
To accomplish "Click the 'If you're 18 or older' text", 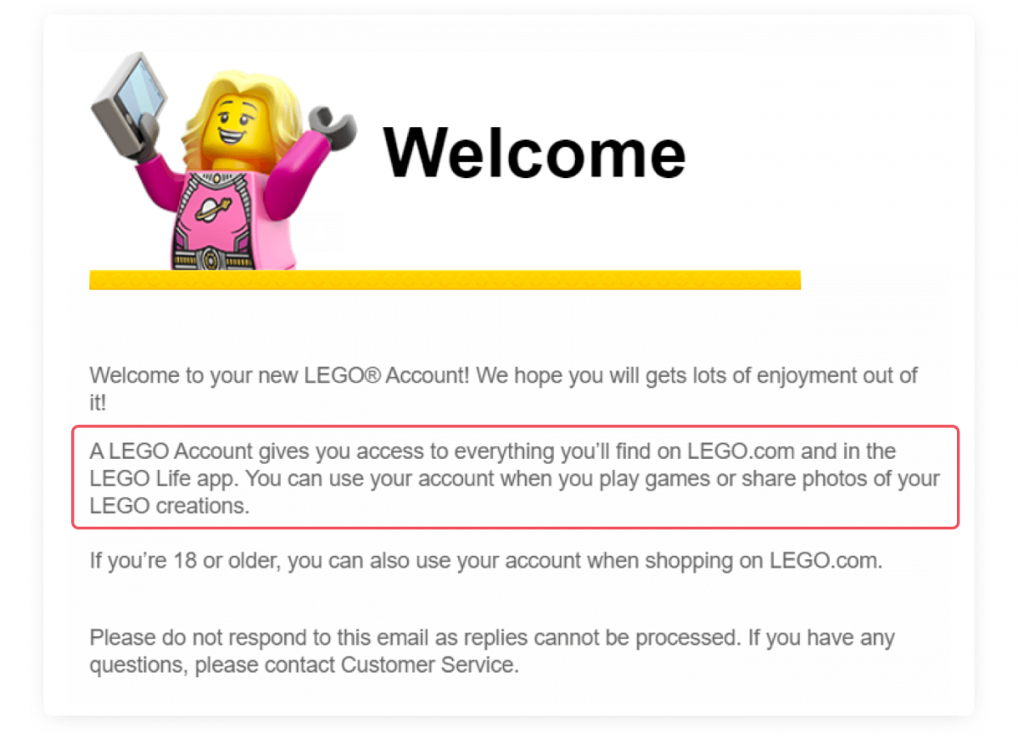I will (184, 561).
